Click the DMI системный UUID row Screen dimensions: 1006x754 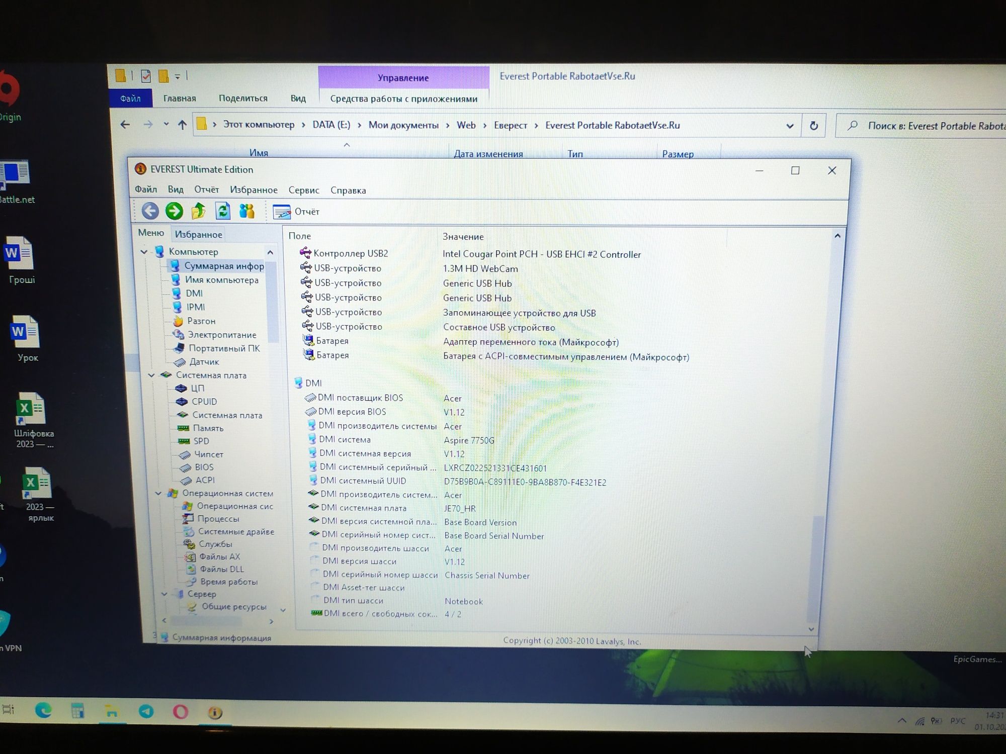tap(457, 481)
